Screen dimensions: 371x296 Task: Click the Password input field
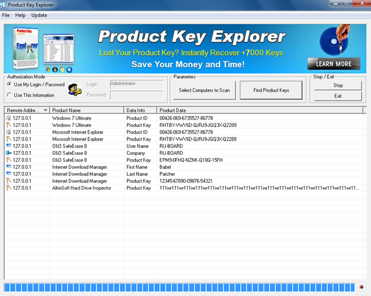tap(137, 95)
